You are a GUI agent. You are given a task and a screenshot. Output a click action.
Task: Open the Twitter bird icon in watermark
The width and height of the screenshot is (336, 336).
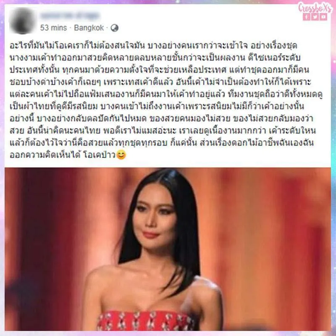point(315,17)
